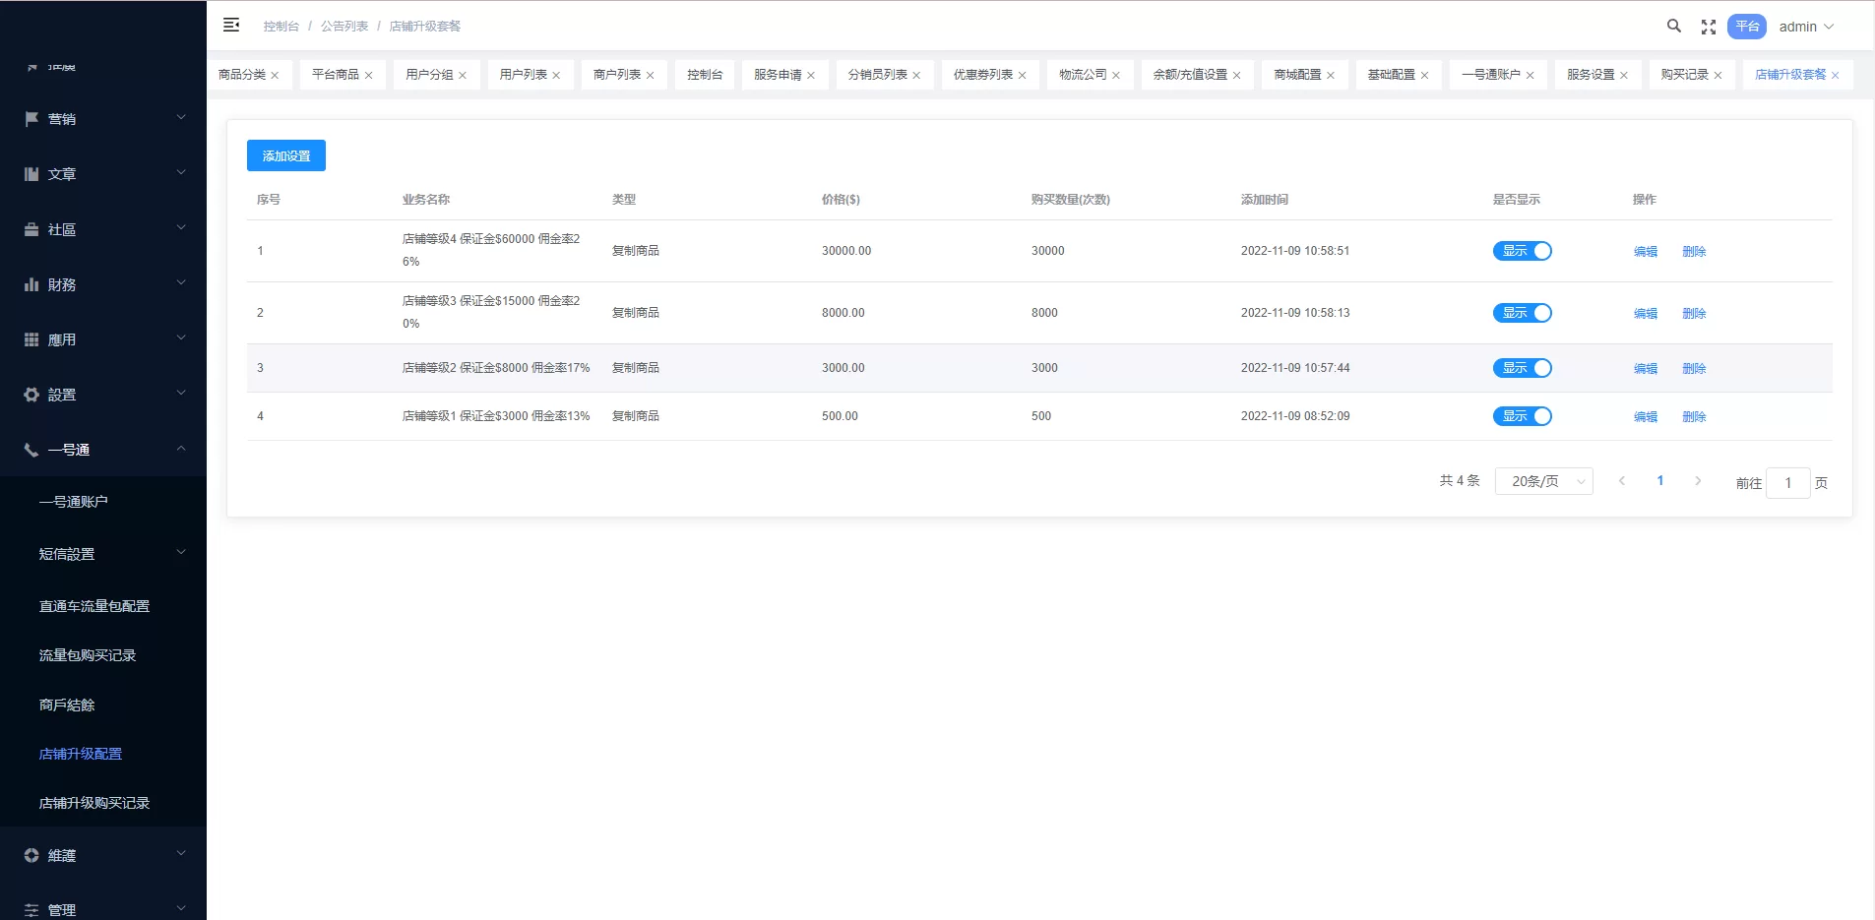
Task: Open the 财務 chart icon in sidebar
Action: 31,283
